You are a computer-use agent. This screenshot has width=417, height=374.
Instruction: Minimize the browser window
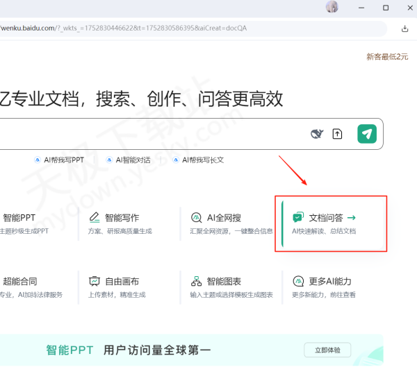click(361, 8)
